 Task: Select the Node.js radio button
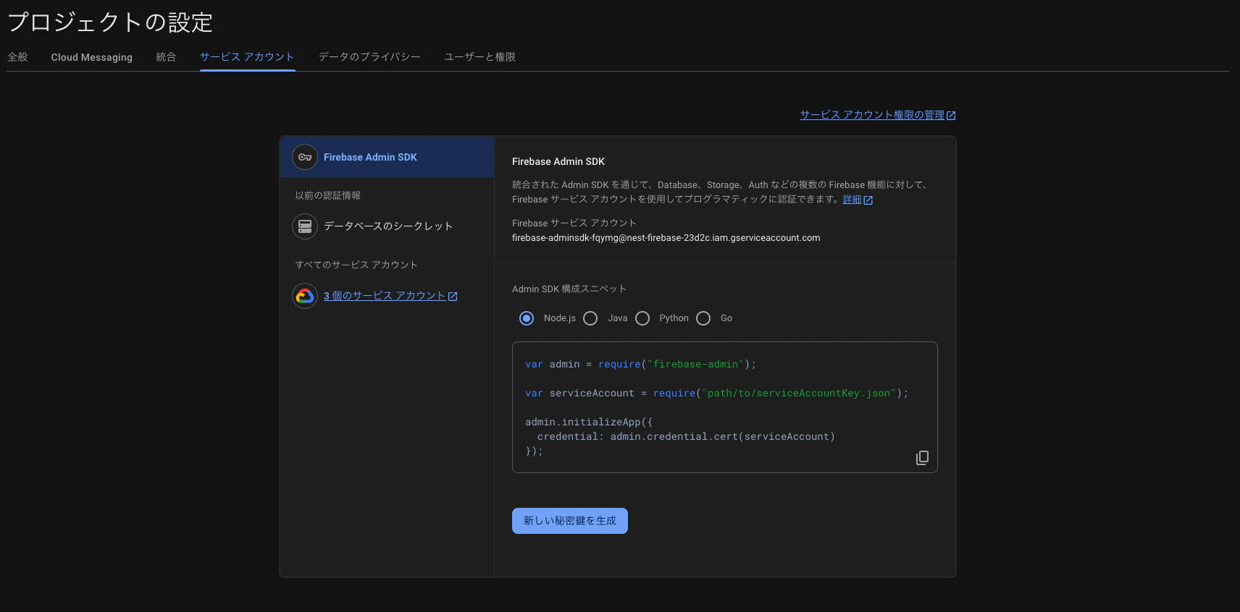pyautogui.click(x=527, y=318)
